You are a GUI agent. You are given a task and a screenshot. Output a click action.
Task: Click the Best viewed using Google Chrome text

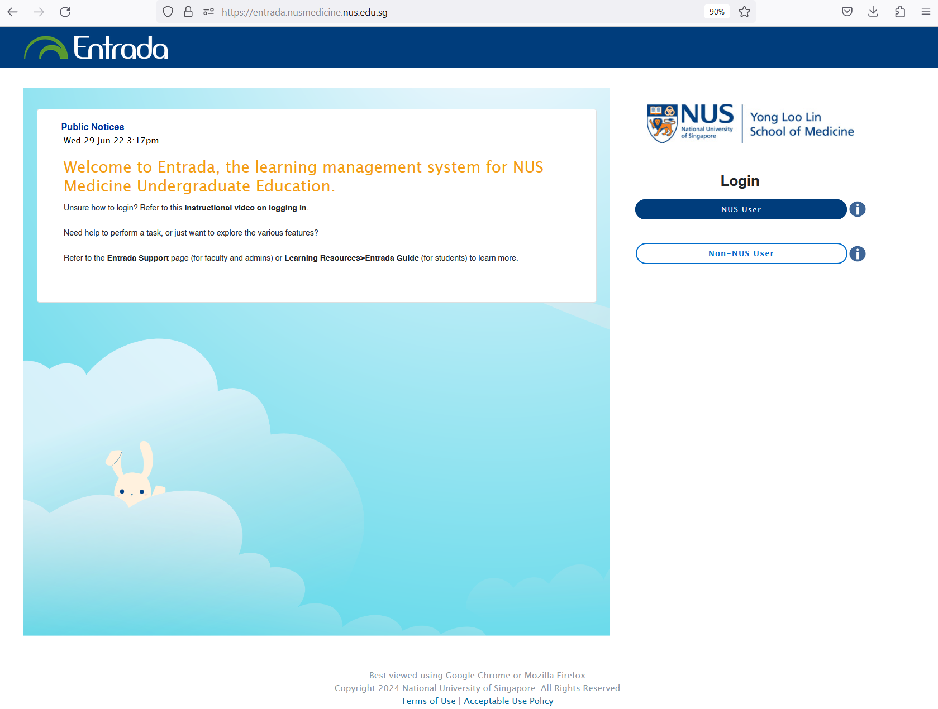pyautogui.click(x=478, y=676)
